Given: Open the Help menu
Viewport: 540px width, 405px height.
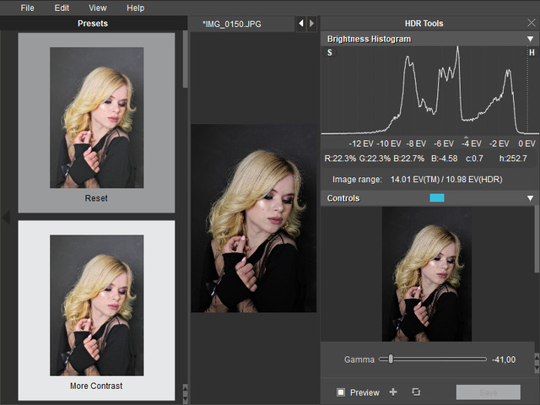Looking at the screenshot, I should (x=135, y=8).
